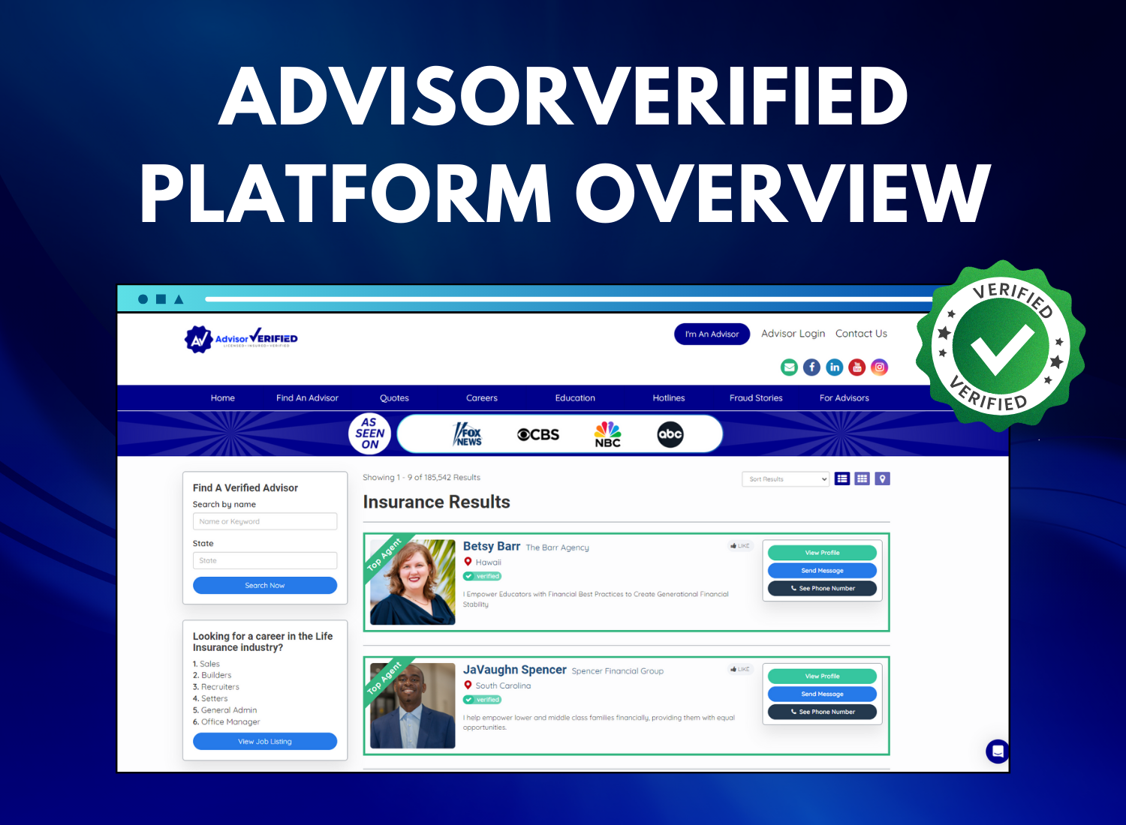The height and width of the screenshot is (825, 1126).
Task: Click the Showing 1 - 9 of 185,542 Results text
Action: click(x=421, y=478)
